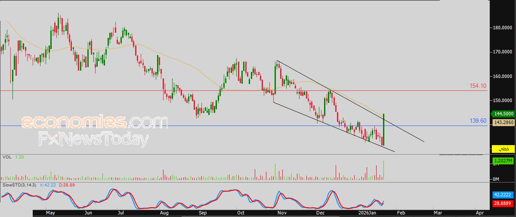
Task: Click the SlowSTO(3,14,3) indicator label
Action: pos(19,185)
